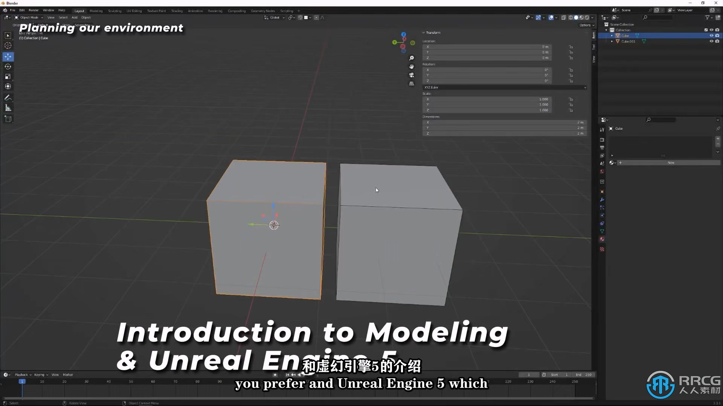This screenshot has width=723, height=406.
Task: Select the Transform tool
Action: tap(8, 86)
